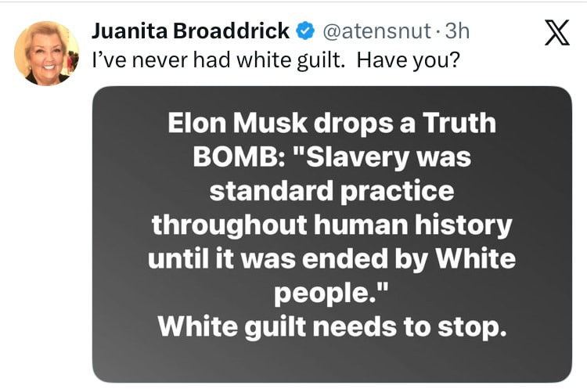Open Juanita Broaddrick's profile picture
The image size is (587, 389).
coord(46,53)
